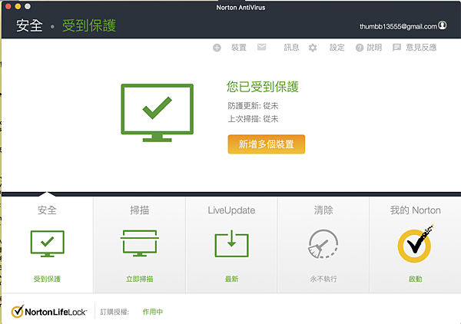Click the add device plus icon
The width and height of the screenshot is (461, 324).
(x=217, y=48)
